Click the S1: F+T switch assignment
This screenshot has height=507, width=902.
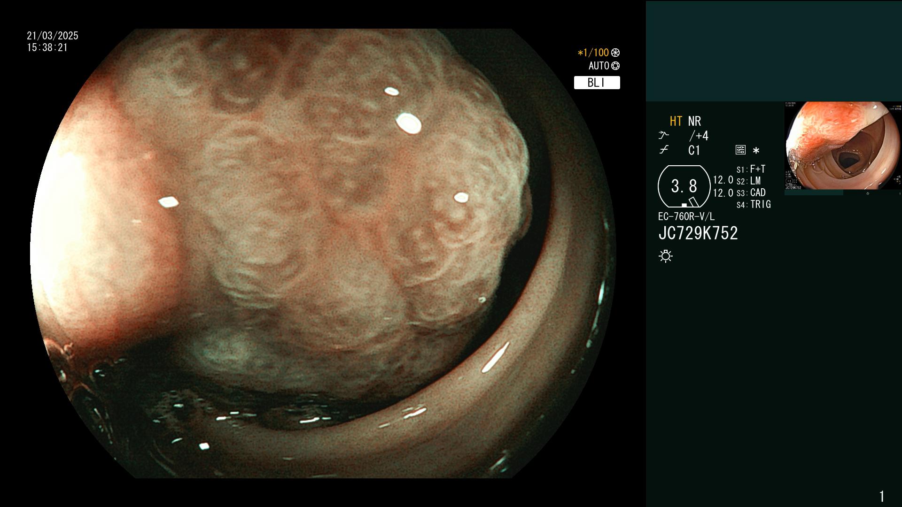751,169
